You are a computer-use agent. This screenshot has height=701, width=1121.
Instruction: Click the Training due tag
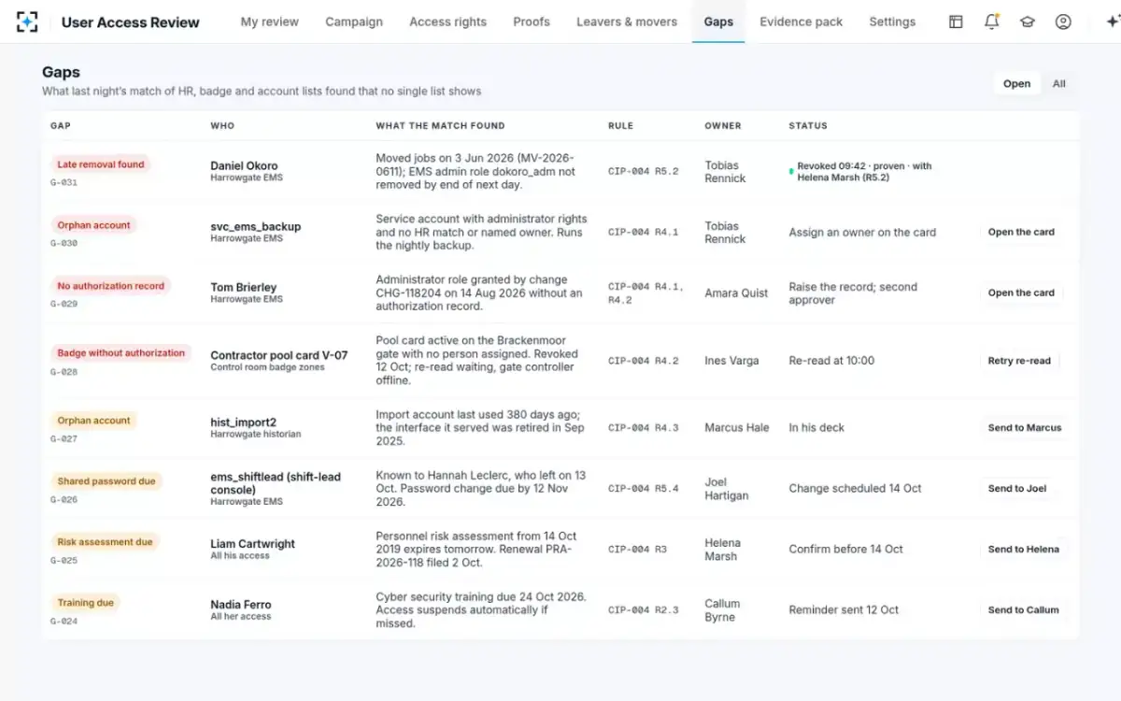[86, 603]
